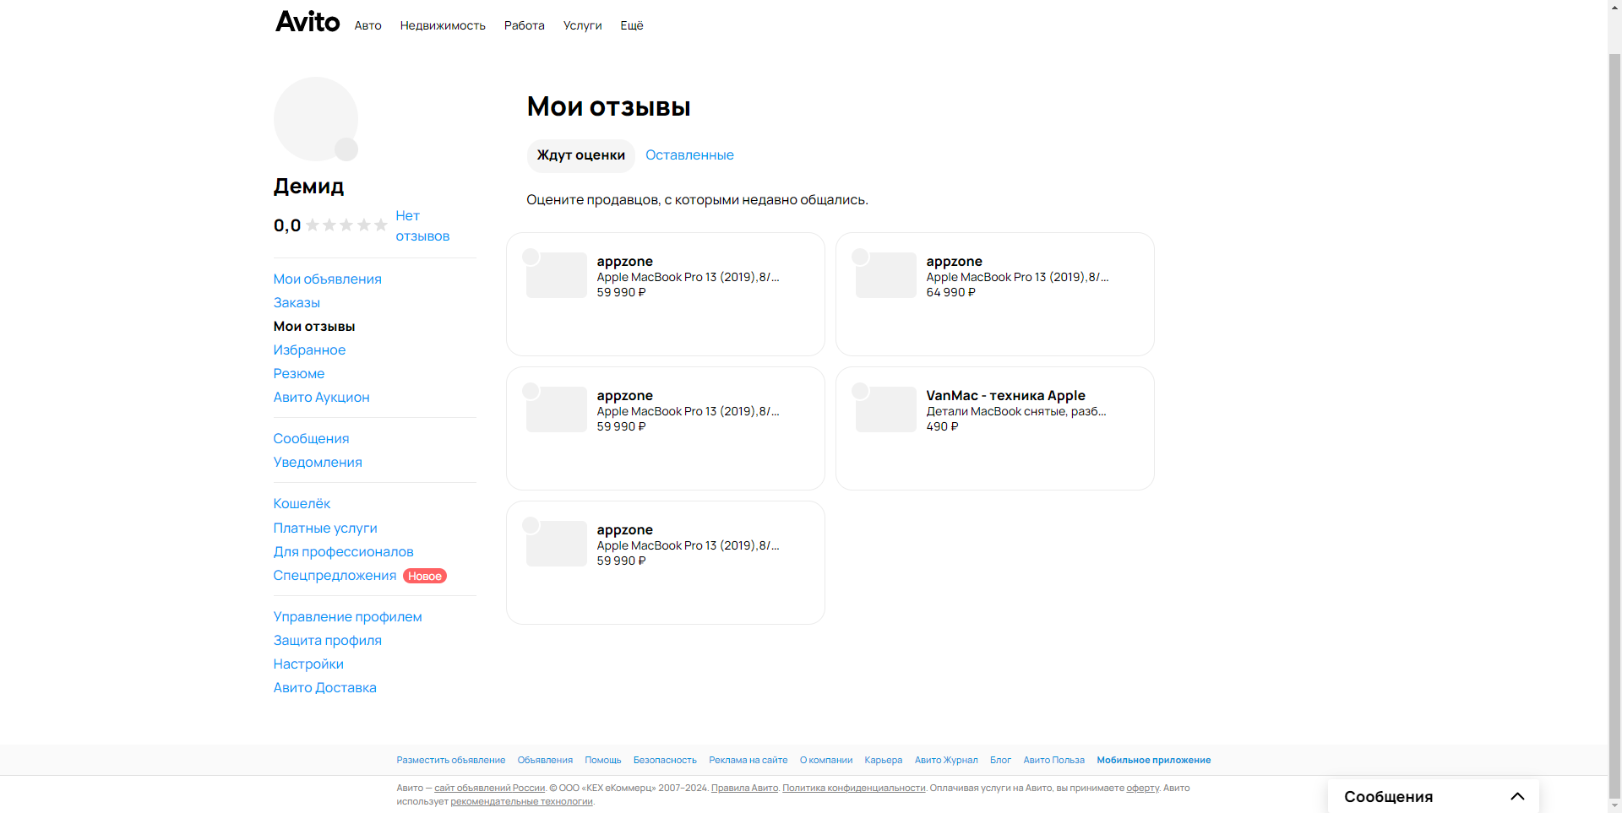Screen dimensions: 1622x813
Task: Click the rating stars next to 0,0
Action: click(346, 225)
